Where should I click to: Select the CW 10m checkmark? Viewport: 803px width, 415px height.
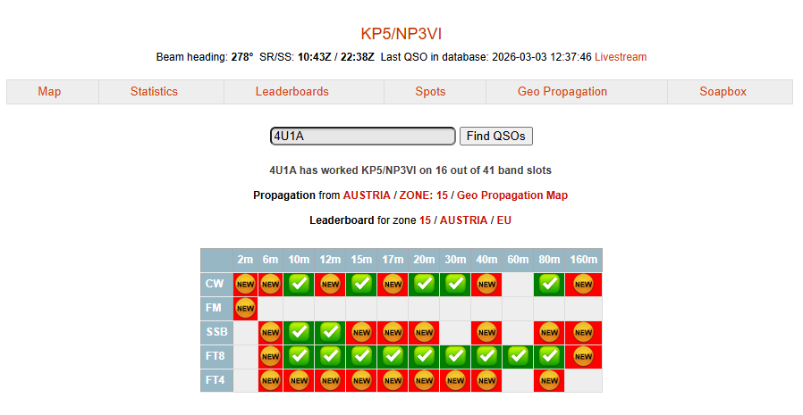pos(299,284)
